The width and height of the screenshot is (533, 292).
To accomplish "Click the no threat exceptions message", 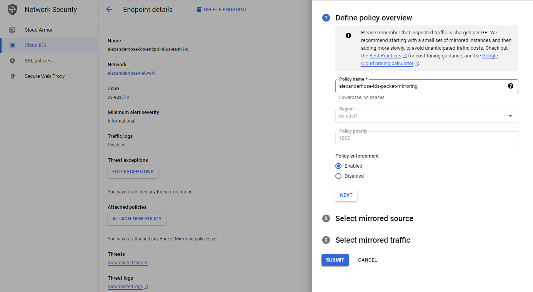I will click(x=150, y=192).
